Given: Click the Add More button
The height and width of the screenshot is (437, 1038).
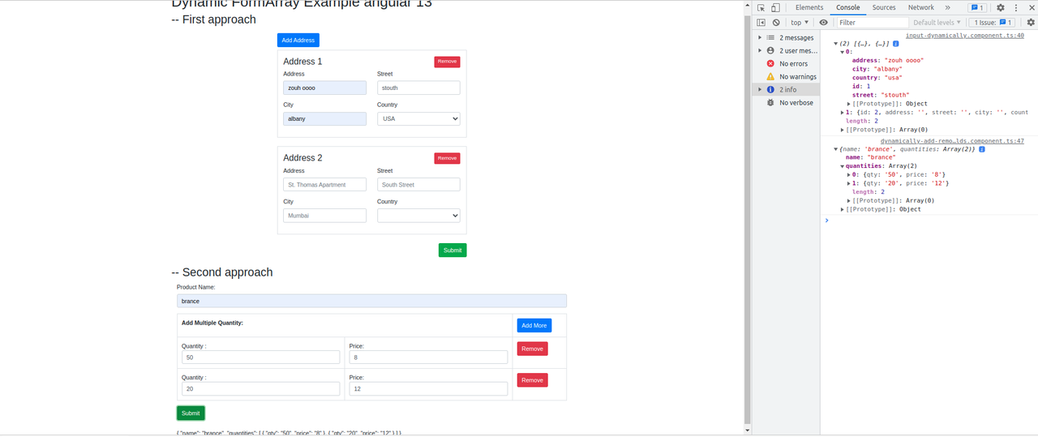Looking at the screenshot, I should coord(534,325).
